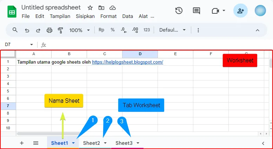273x149 pixels.
Task: Click the search magnifier icon in toolbar
Action: 15,30
